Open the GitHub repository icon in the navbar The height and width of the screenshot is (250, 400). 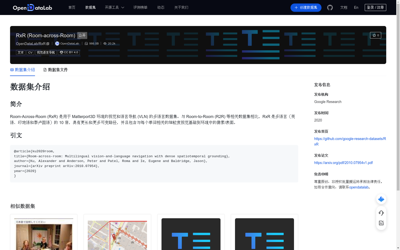point(330,7)
